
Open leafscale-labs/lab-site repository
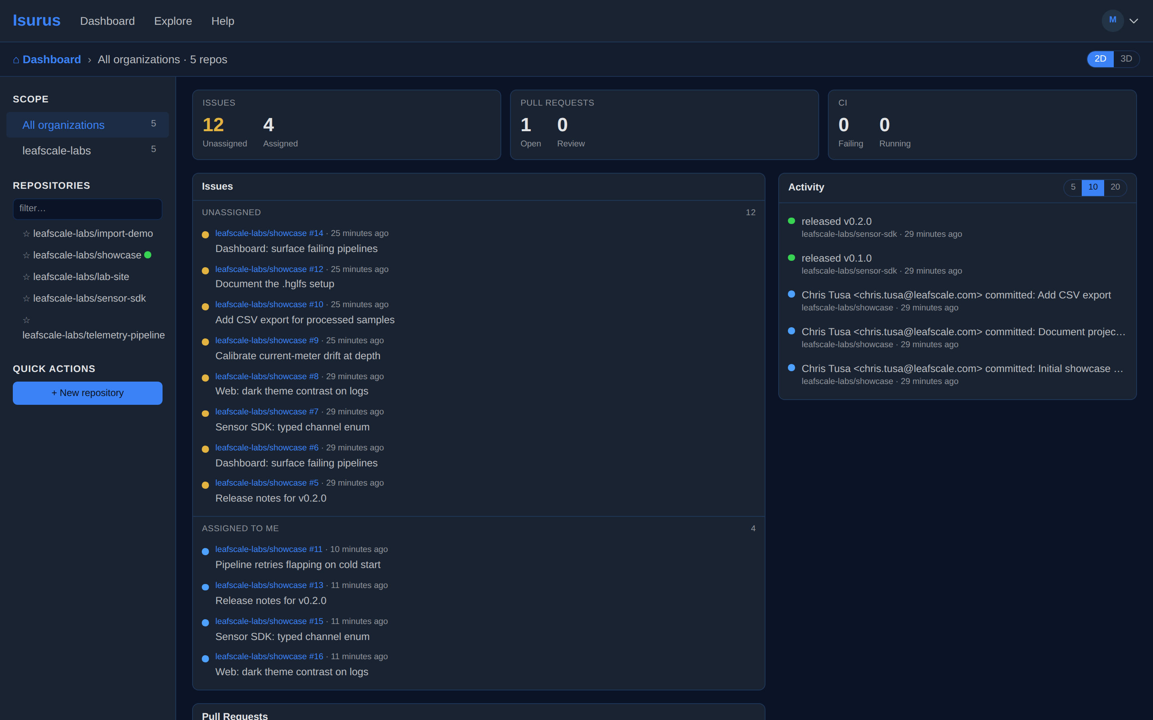(x=81, y=277)
